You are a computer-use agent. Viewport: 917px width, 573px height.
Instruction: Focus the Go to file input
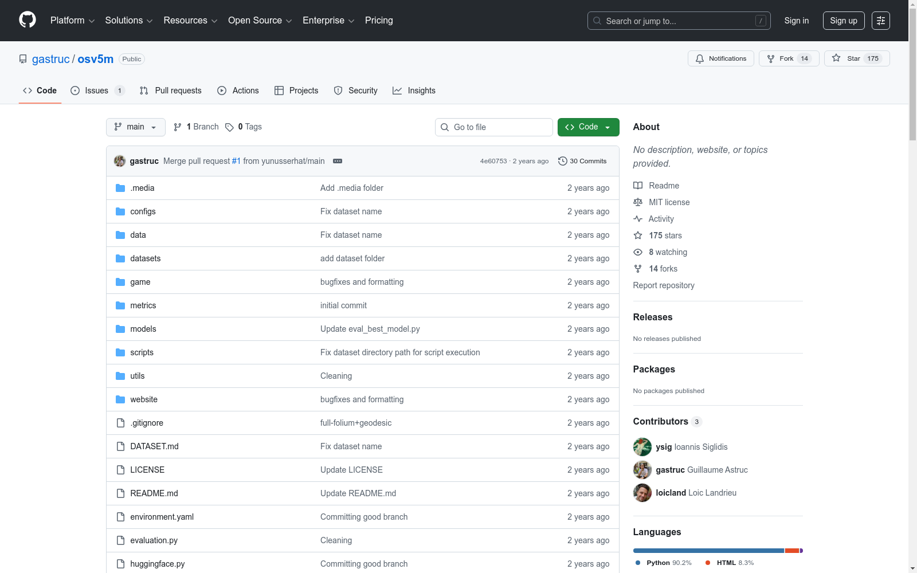click(494, 127)
